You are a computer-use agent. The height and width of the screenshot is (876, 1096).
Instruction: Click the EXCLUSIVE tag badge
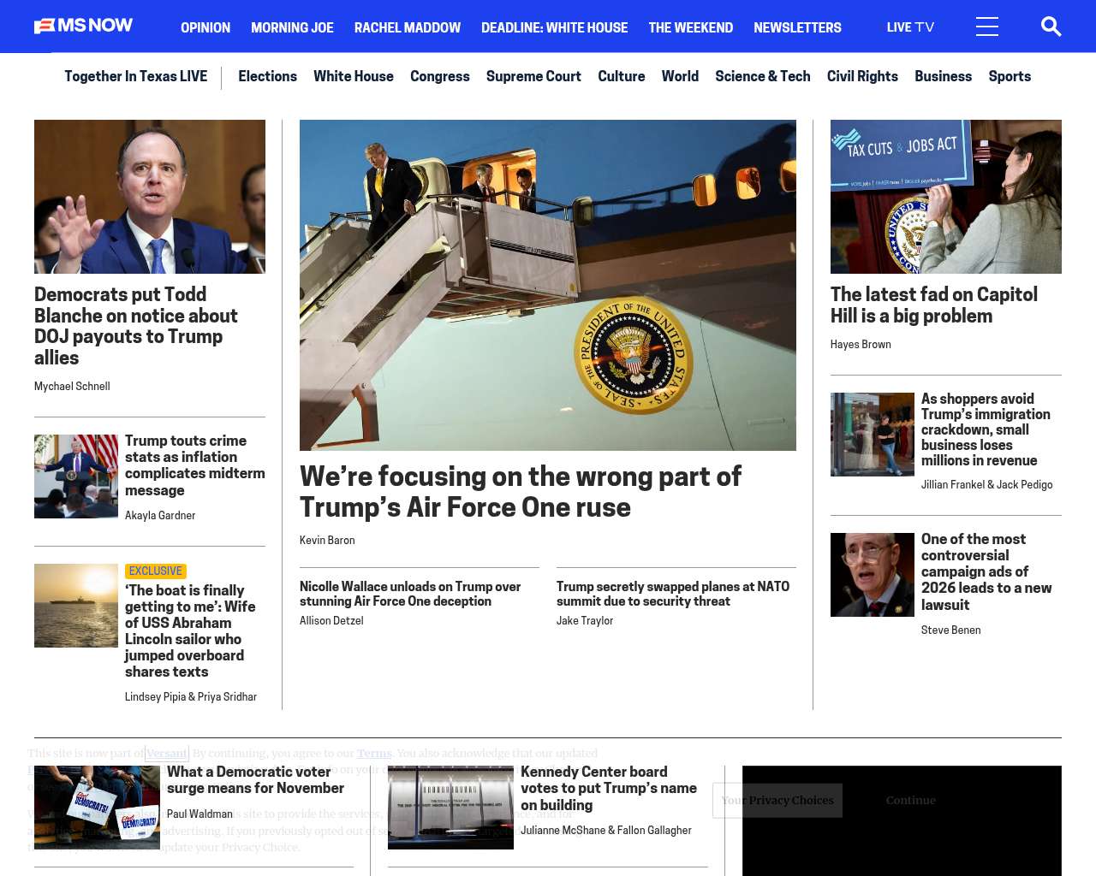[x=156, y=571]
